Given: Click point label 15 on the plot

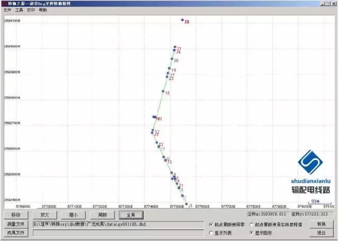Looking at the screenshot, I should (167, 93).
